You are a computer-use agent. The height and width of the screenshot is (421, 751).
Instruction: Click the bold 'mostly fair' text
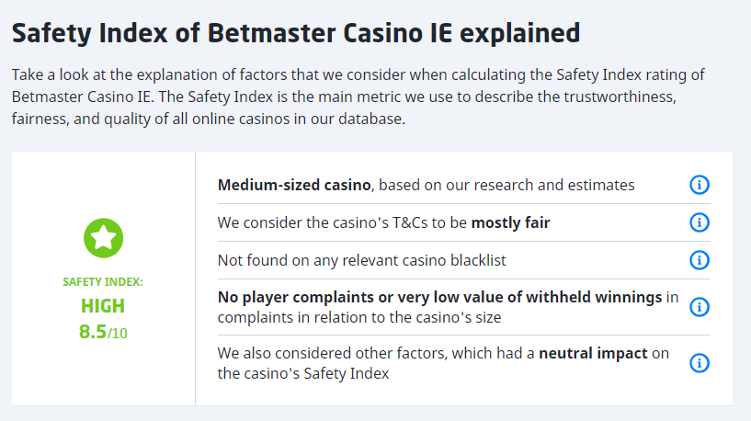point(510,222)
